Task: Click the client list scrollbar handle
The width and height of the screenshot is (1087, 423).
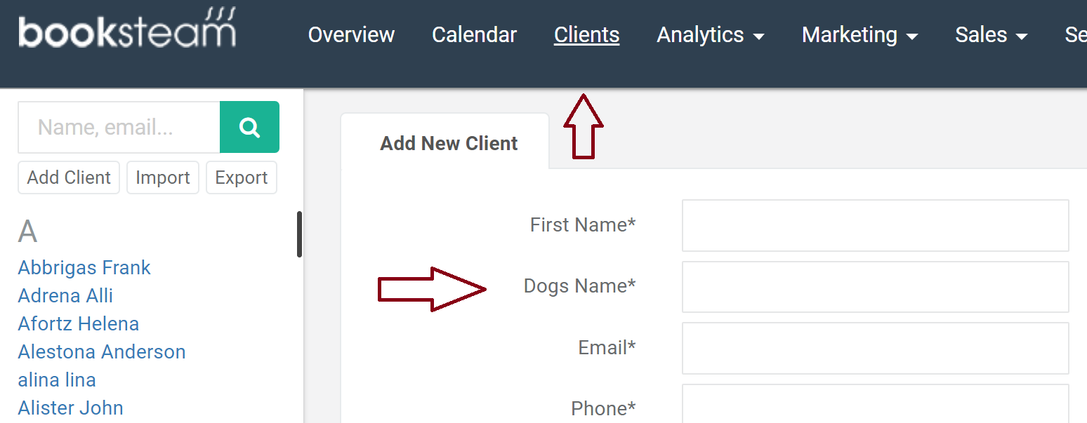Action: click(x=300, y=234)
